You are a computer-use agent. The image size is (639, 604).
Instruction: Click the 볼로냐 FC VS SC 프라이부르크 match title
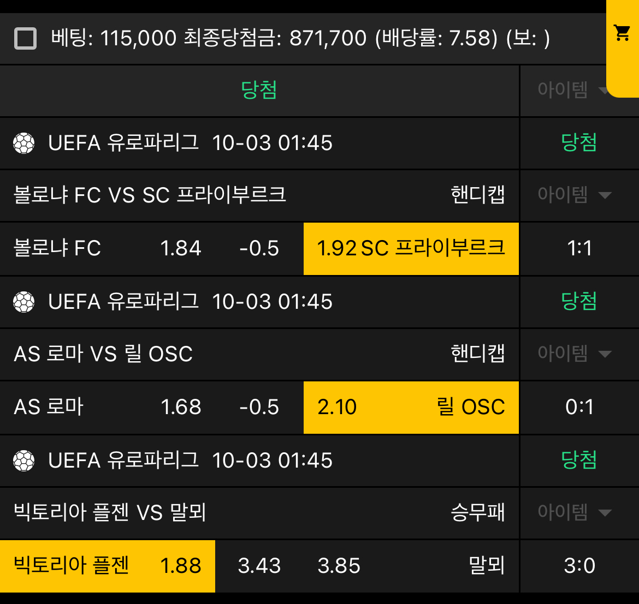pyautogui.click(x=150, y=195)
